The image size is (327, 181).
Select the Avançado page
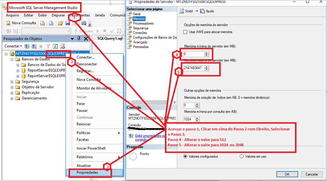click(x=140, y=42)
